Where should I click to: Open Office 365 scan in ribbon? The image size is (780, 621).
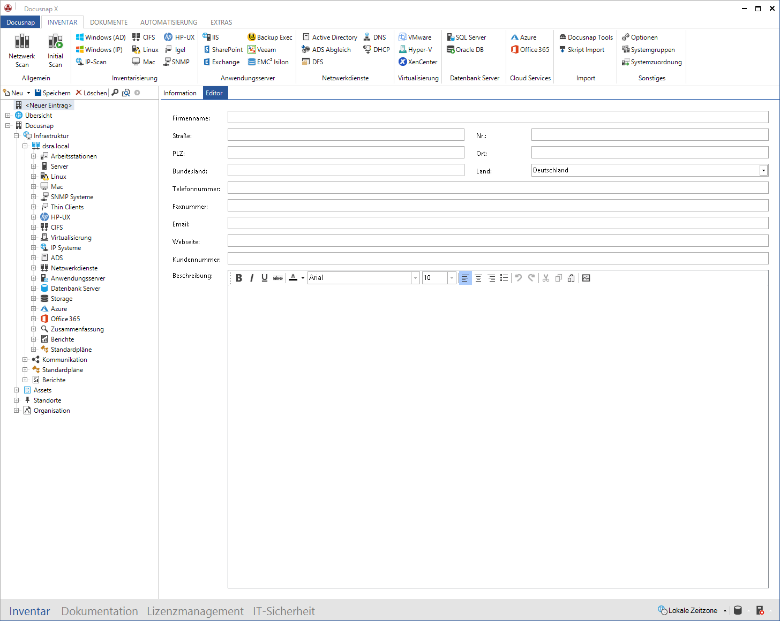(x=530, y=50)
